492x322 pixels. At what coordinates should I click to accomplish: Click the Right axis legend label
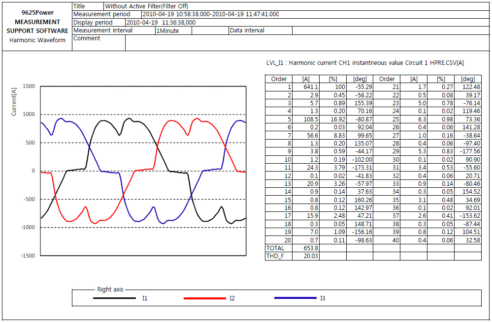tap(110, 290)
